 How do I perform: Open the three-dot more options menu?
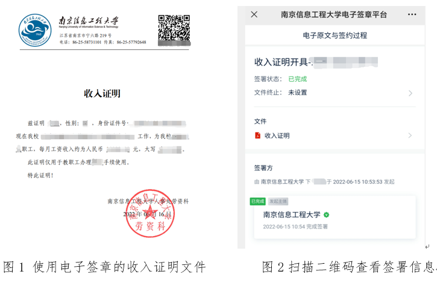[x=412, y=14]
